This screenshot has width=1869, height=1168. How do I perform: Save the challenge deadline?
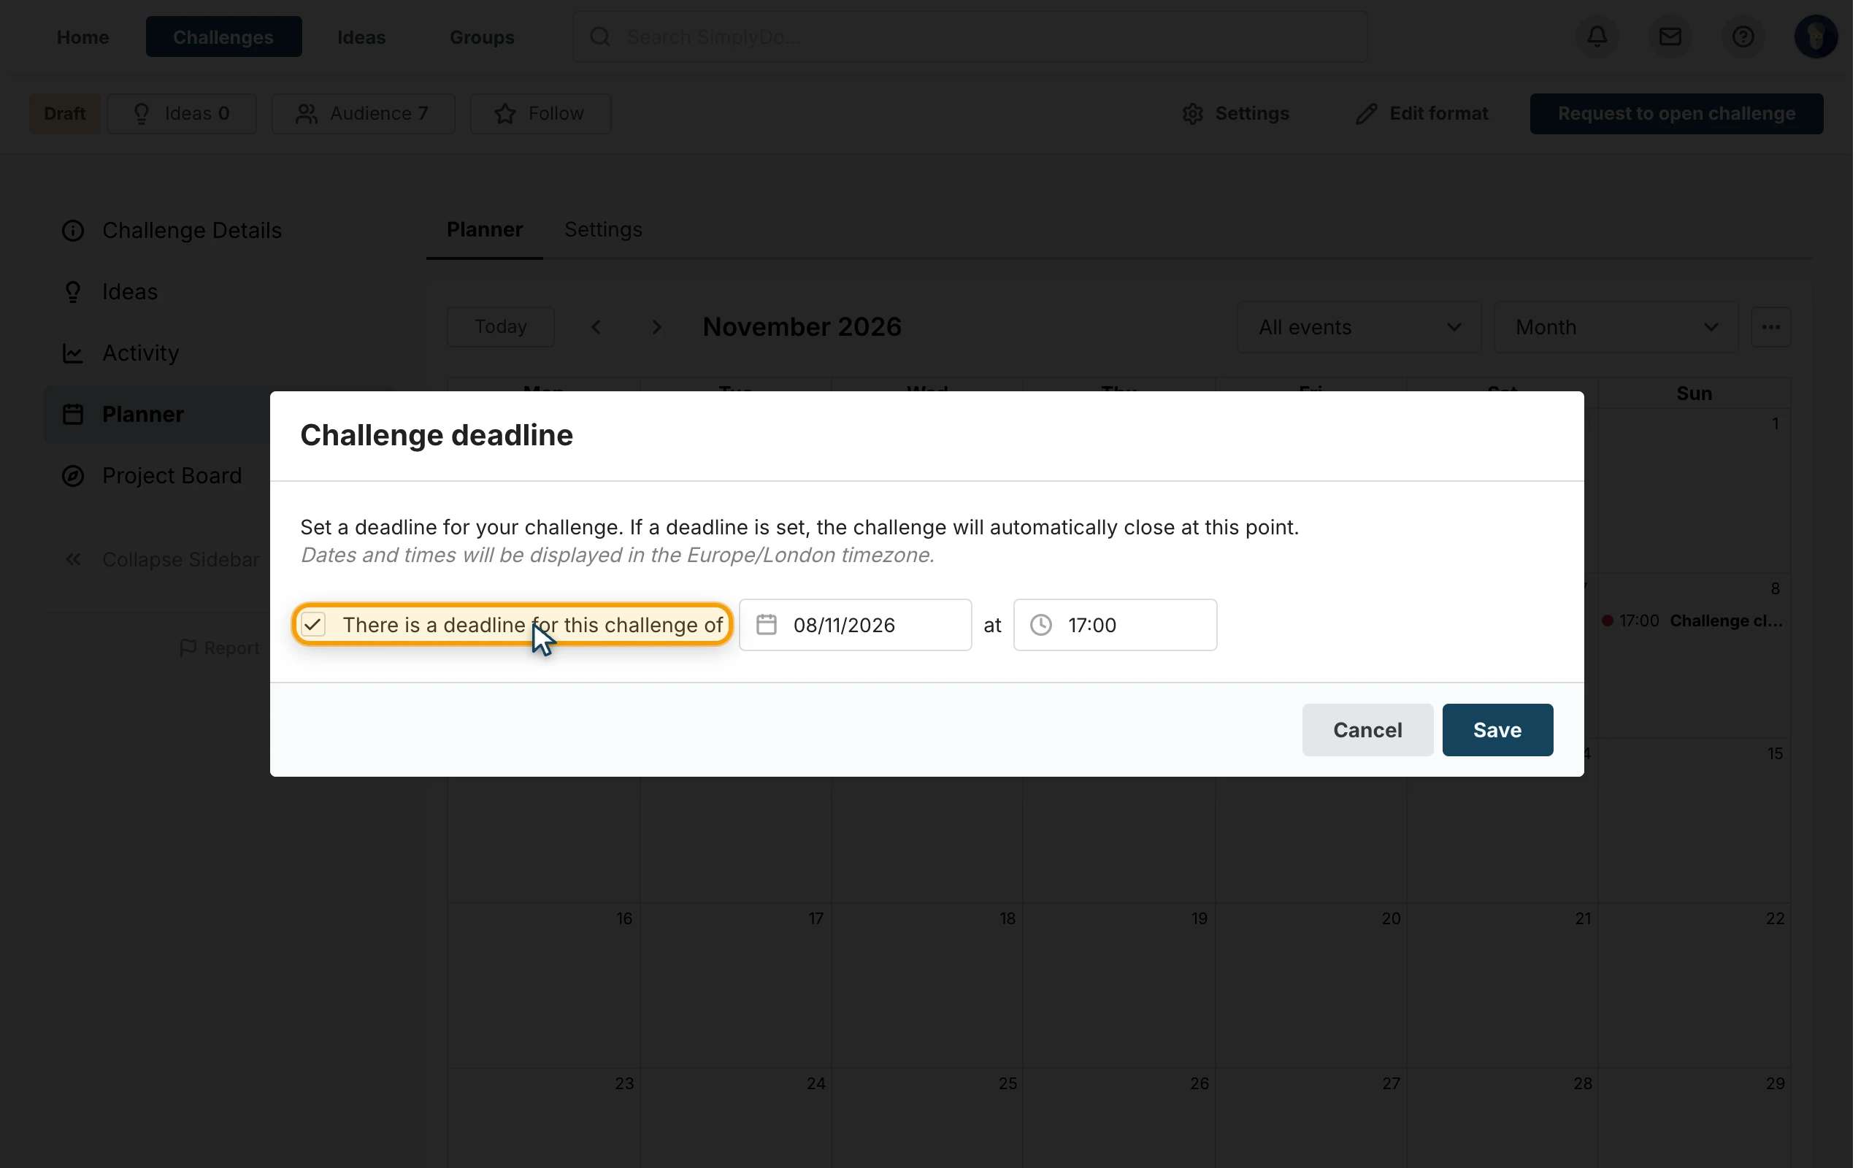tap(1497, 729)
